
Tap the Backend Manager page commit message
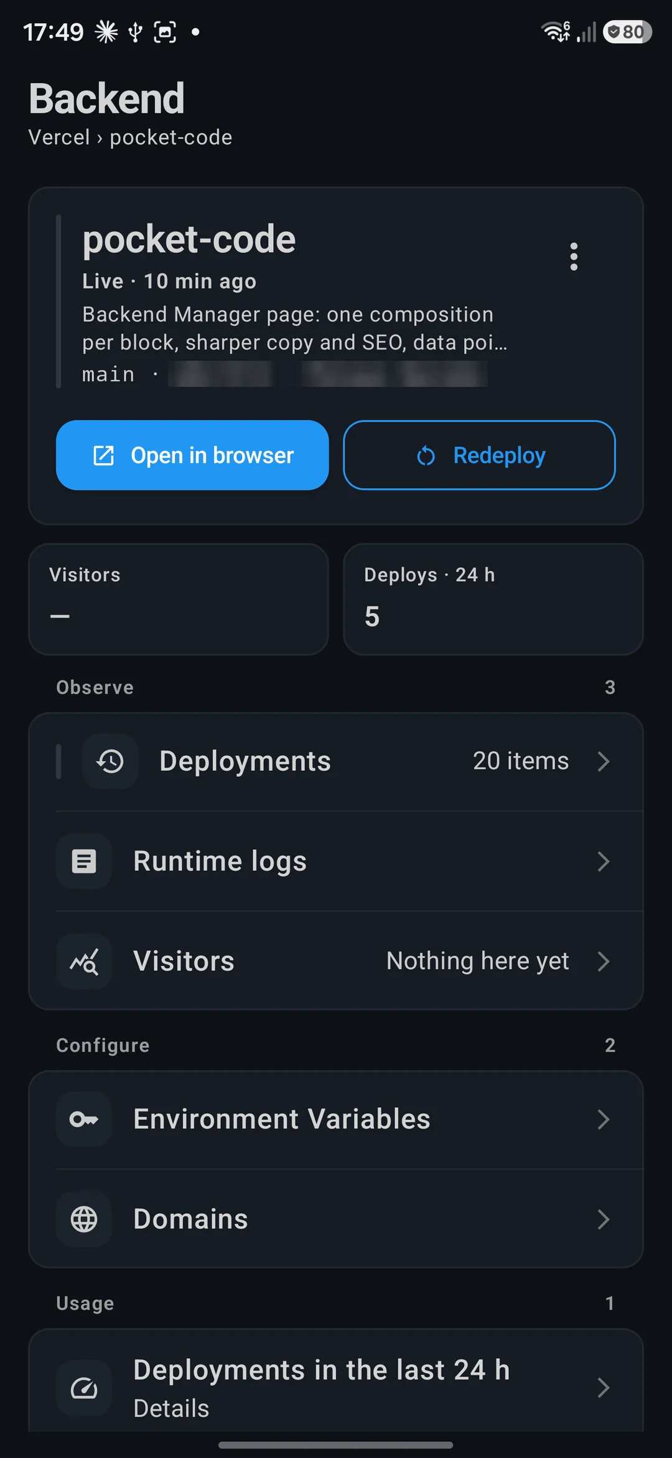294,328
